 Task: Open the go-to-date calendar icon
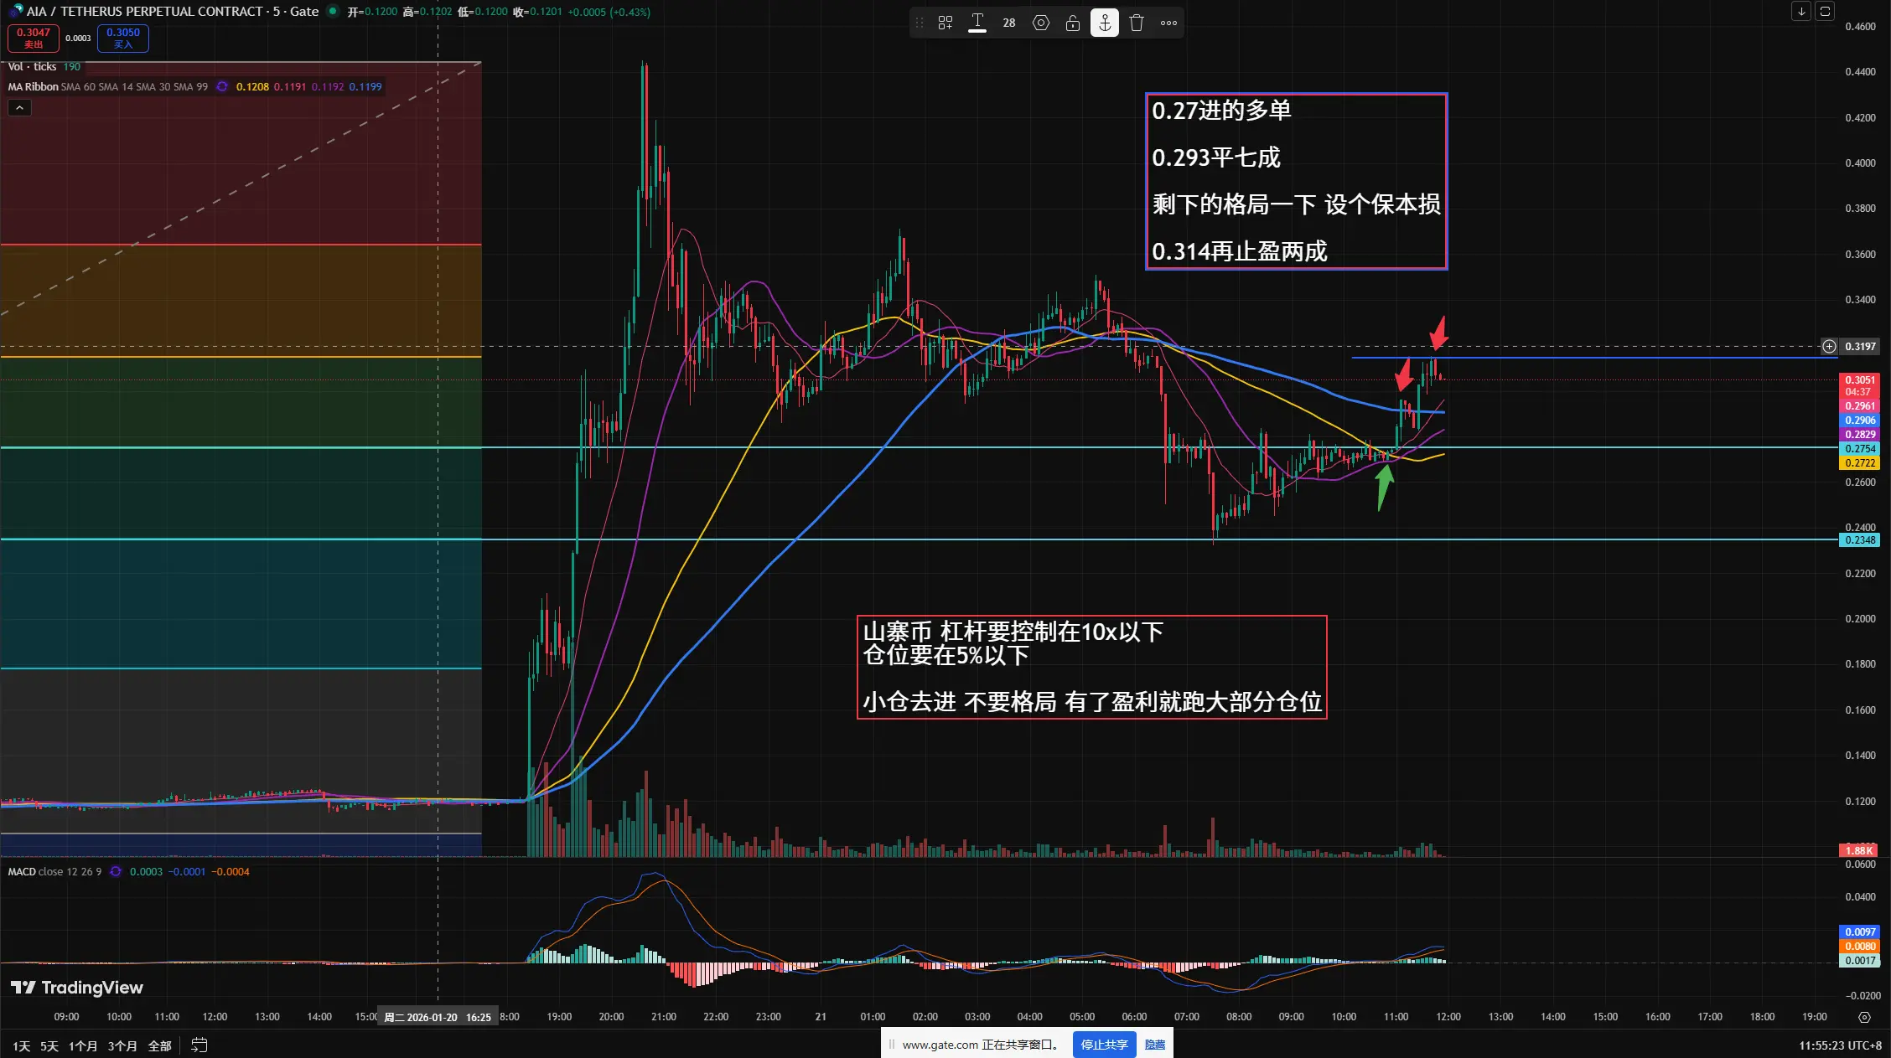pos(199,1045)
